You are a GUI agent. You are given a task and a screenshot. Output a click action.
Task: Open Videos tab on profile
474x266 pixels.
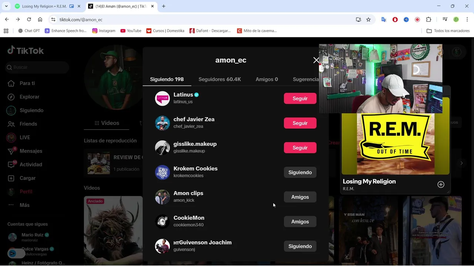tap(107, 123)
